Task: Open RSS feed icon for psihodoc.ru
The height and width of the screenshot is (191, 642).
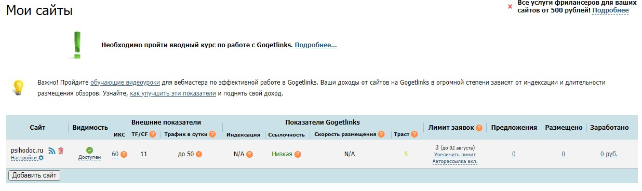Action: tap(52, 151)
